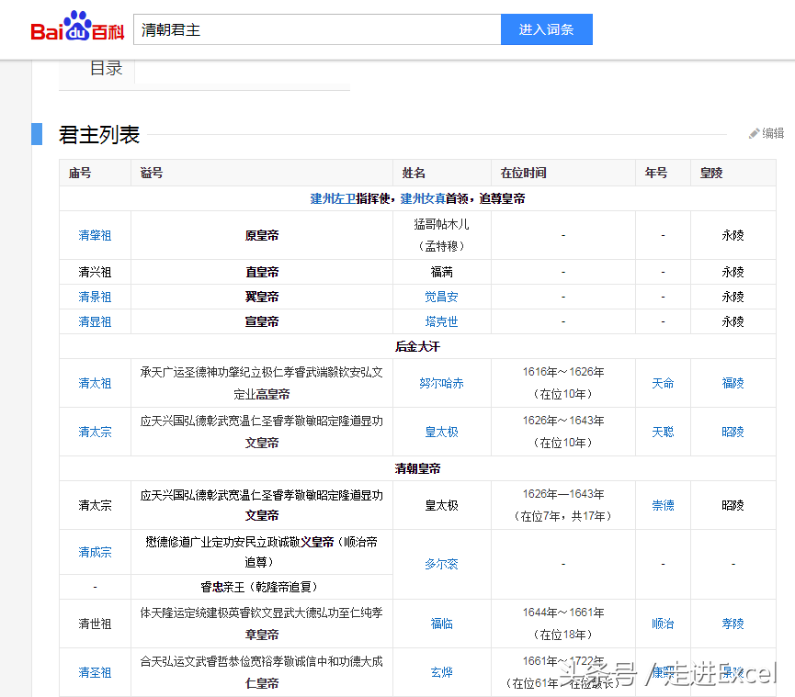
Task: Select the 直皇帝 cell
Action: [x=262, y=273]
